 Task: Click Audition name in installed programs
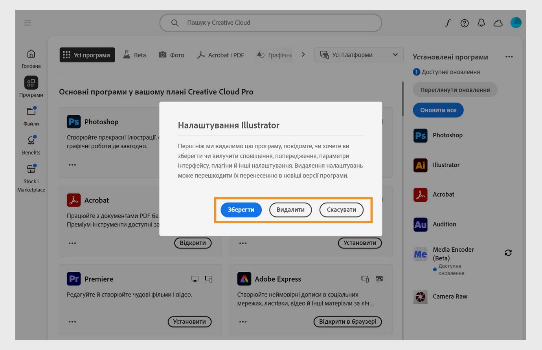(445, 224)
